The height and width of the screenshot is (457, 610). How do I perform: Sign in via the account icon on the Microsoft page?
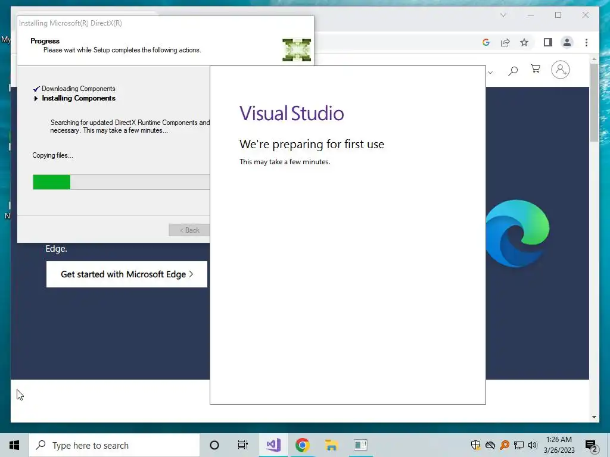coord(560,70)
